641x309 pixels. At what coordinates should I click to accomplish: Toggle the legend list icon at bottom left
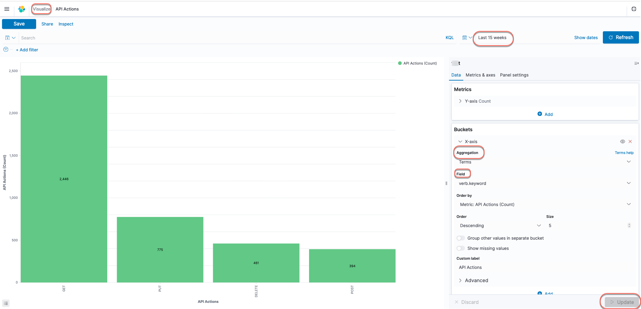click(x=6, y=303)
